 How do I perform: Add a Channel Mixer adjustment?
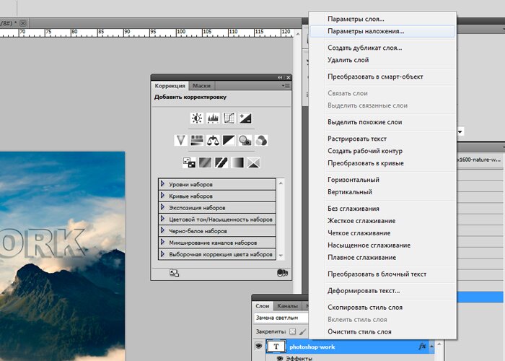(262, 140)
